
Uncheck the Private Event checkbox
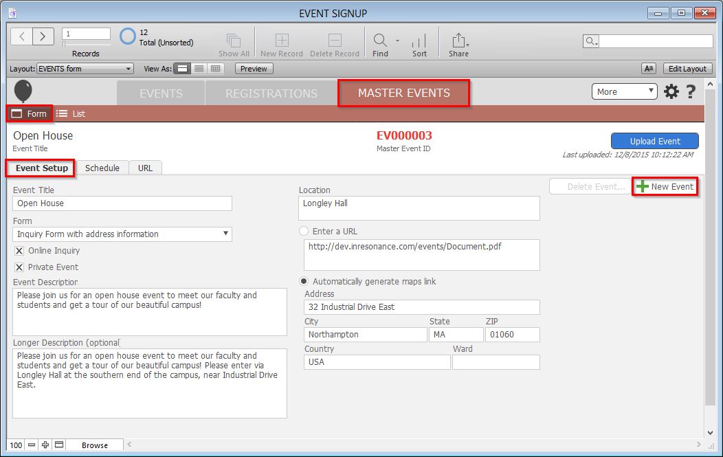19,267
